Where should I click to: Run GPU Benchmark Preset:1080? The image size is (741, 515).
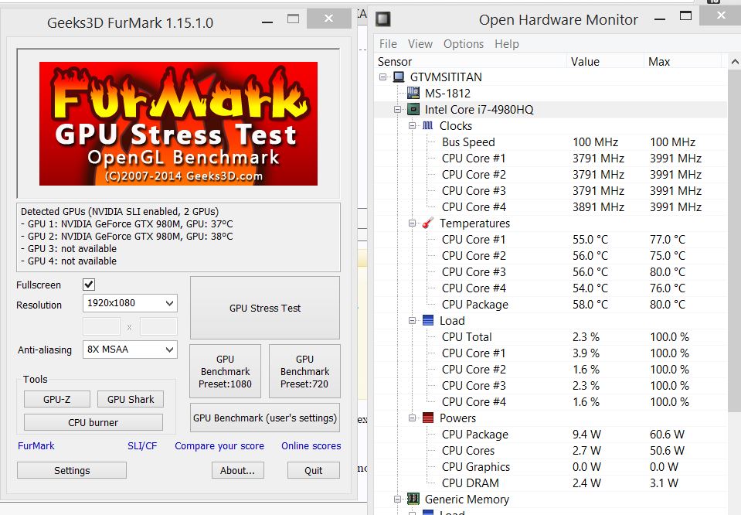pyautogui.click(x=225, y=371)
